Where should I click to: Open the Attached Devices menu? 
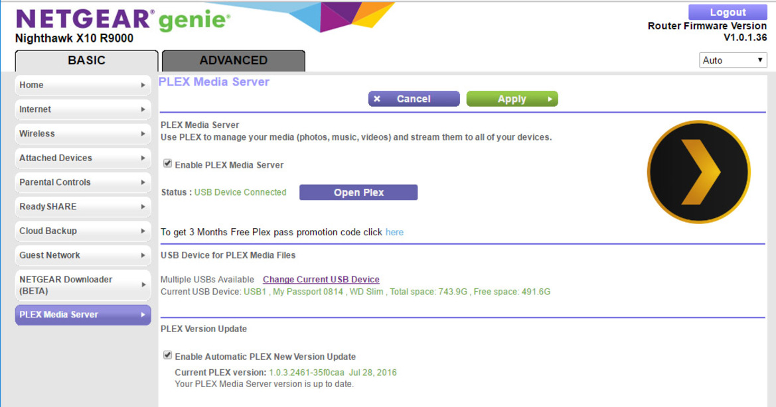[83, 158]
